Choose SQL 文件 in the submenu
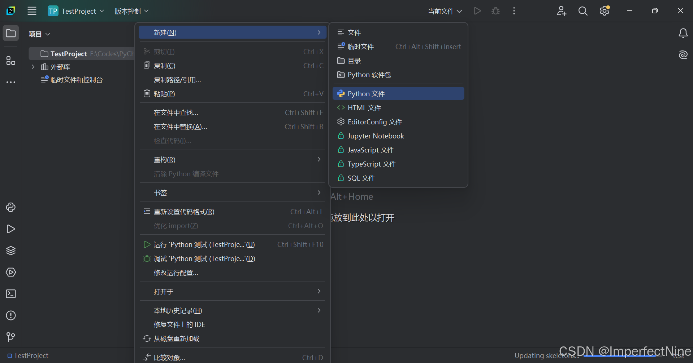 point(398,178)
